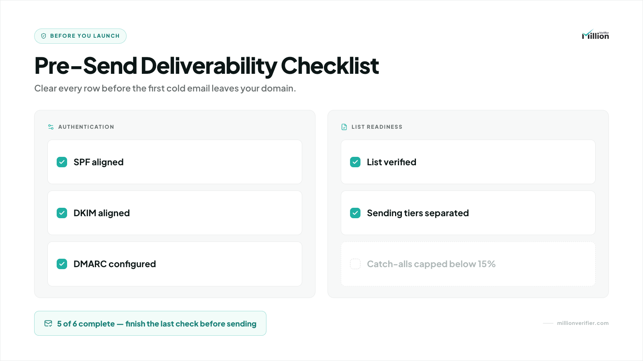
Task: Uncheck Sending tiers separated checkbox
Action: [355, 213]
